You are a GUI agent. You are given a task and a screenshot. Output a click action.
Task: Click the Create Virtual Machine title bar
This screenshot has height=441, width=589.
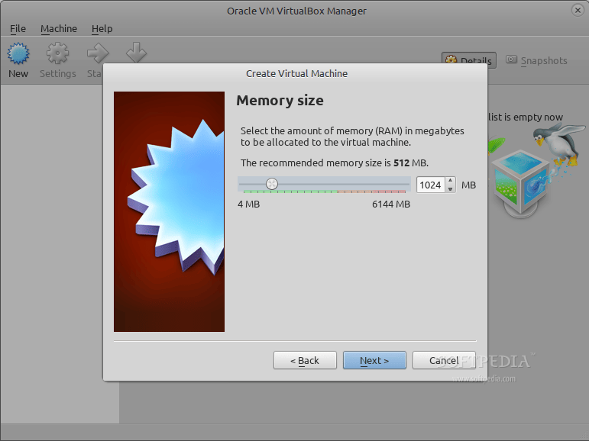pos(296,73)
